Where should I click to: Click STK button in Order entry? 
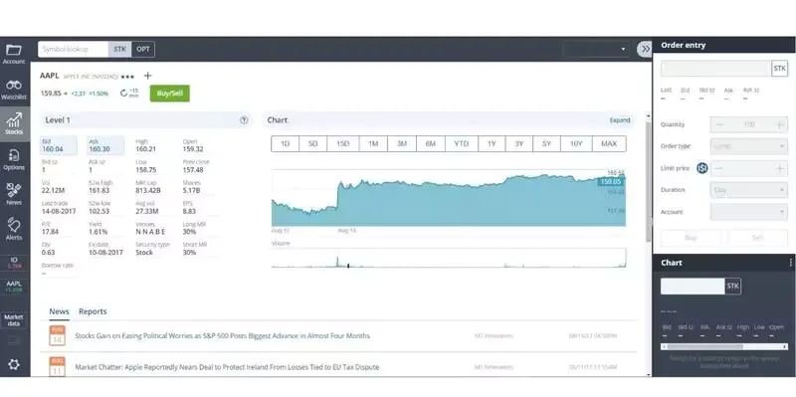(x=779, y=68)
